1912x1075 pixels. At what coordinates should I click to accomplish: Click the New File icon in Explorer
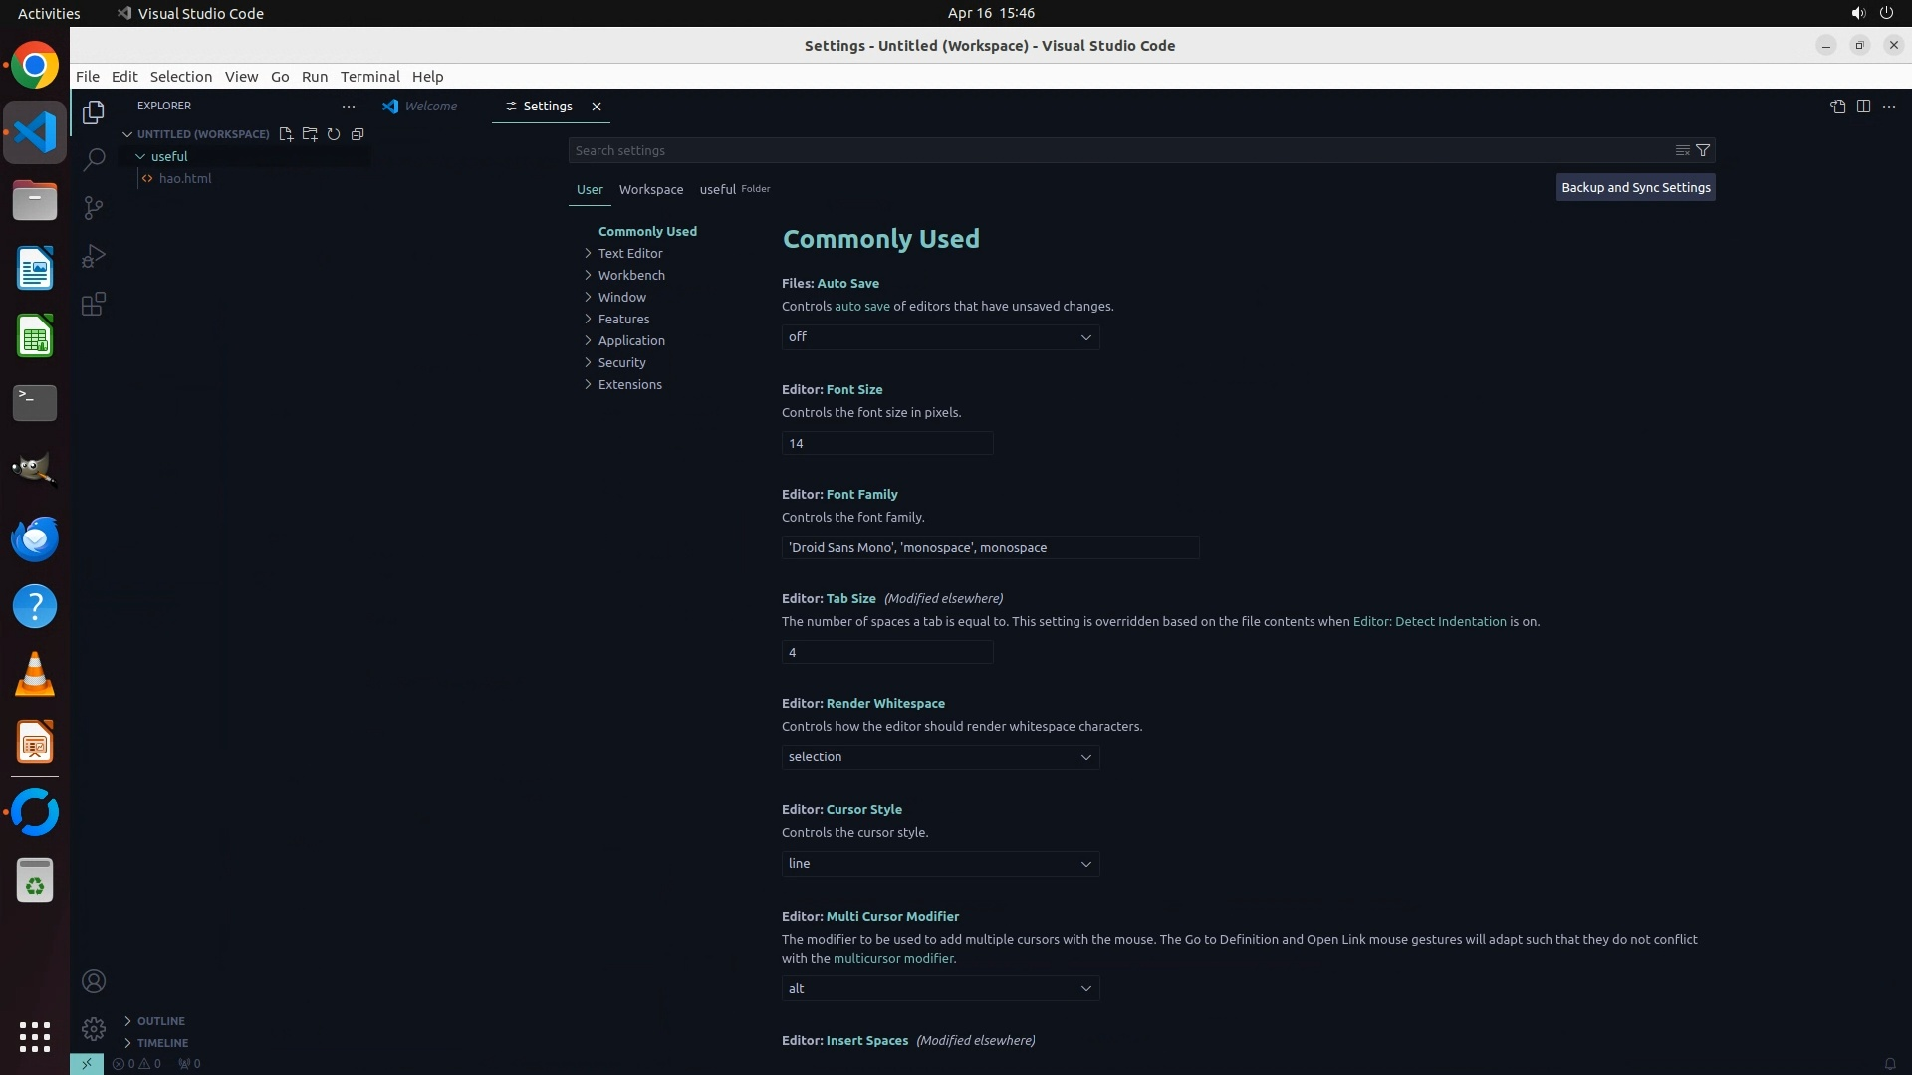(286, 134)
